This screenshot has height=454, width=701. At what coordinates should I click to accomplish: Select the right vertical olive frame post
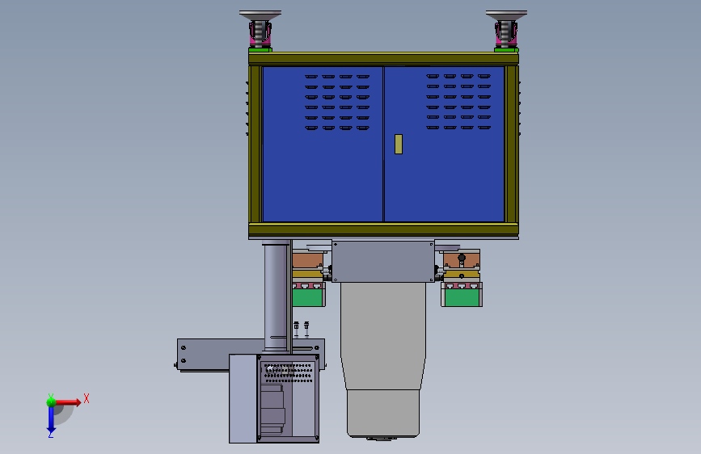(512, 144)
